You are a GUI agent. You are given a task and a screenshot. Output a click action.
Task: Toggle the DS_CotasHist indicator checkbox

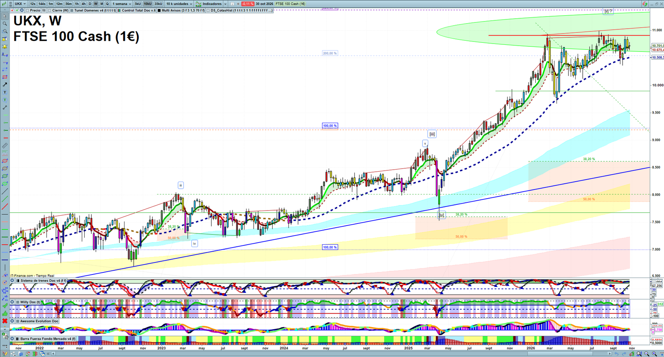208,10
